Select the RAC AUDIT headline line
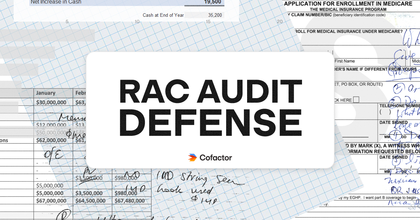 tap(210, 91)
